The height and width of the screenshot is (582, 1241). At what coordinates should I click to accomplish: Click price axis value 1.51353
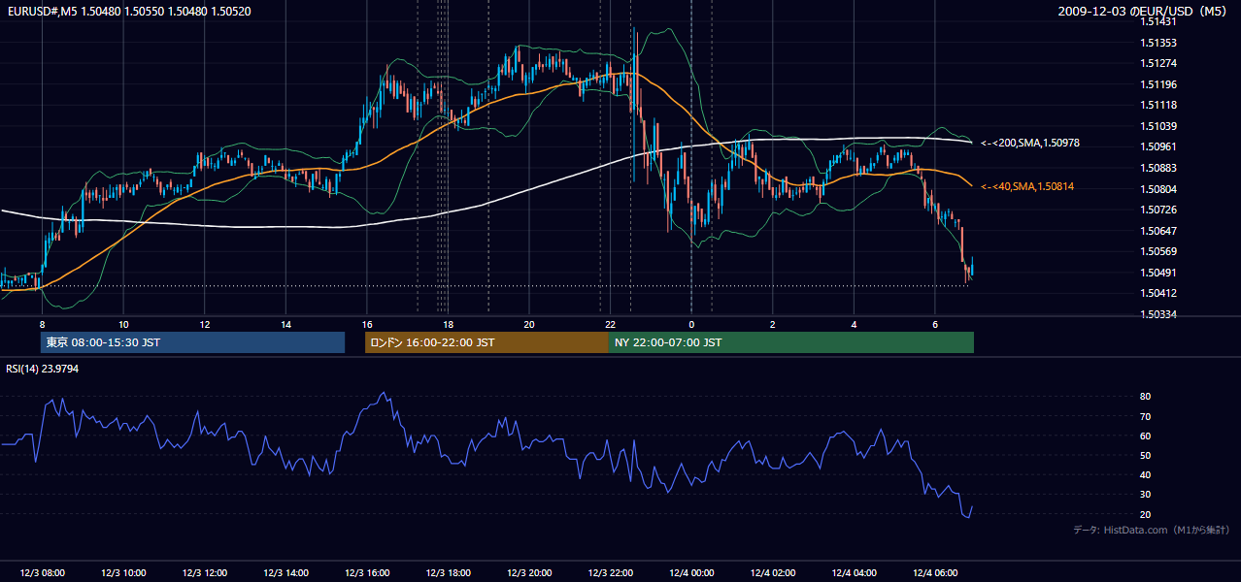coord(1158,43)
